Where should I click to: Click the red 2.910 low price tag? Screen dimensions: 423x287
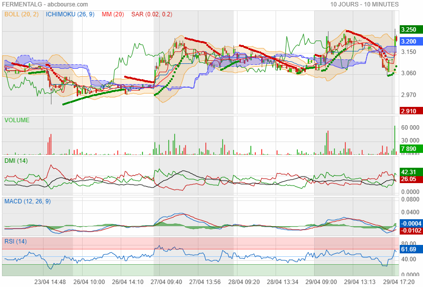[x=411, y=111]
